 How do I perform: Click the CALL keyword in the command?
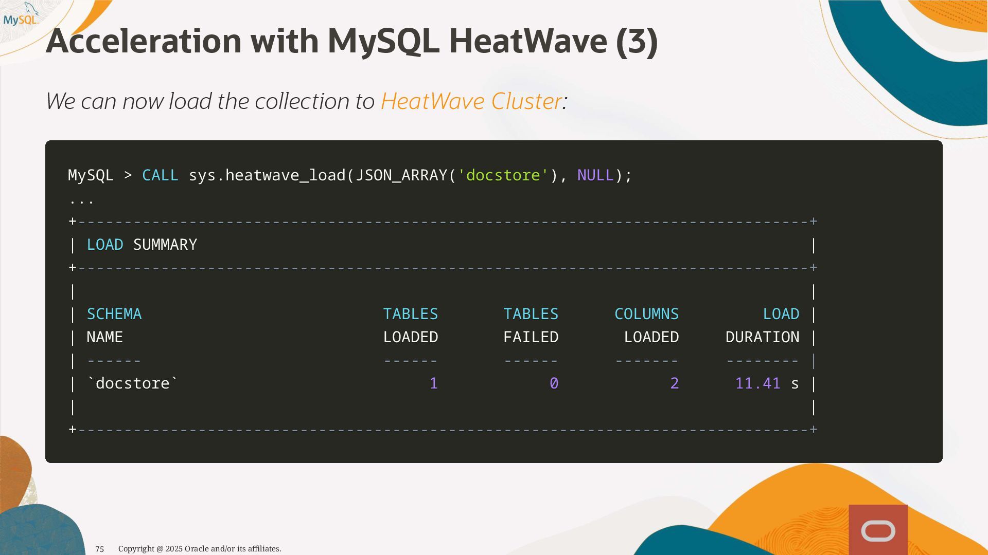click(160, 175)
